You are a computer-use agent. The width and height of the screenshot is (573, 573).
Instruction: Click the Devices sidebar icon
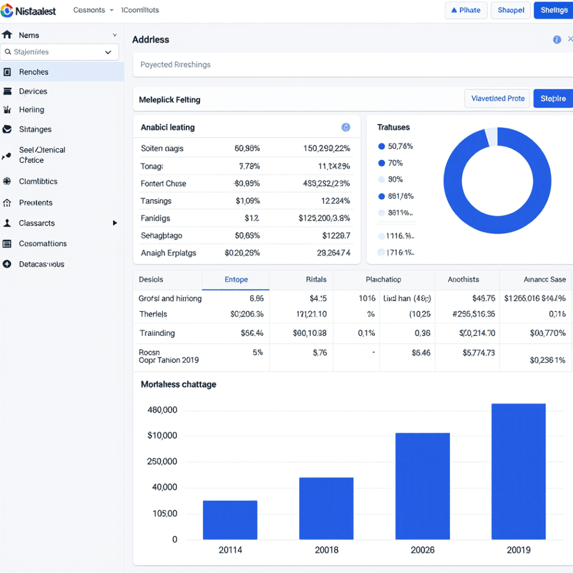(7, 91)
